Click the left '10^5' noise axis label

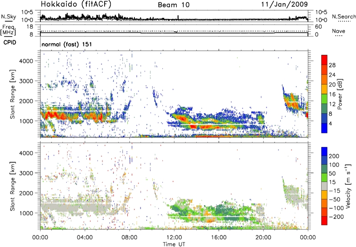tap(27, 12)
